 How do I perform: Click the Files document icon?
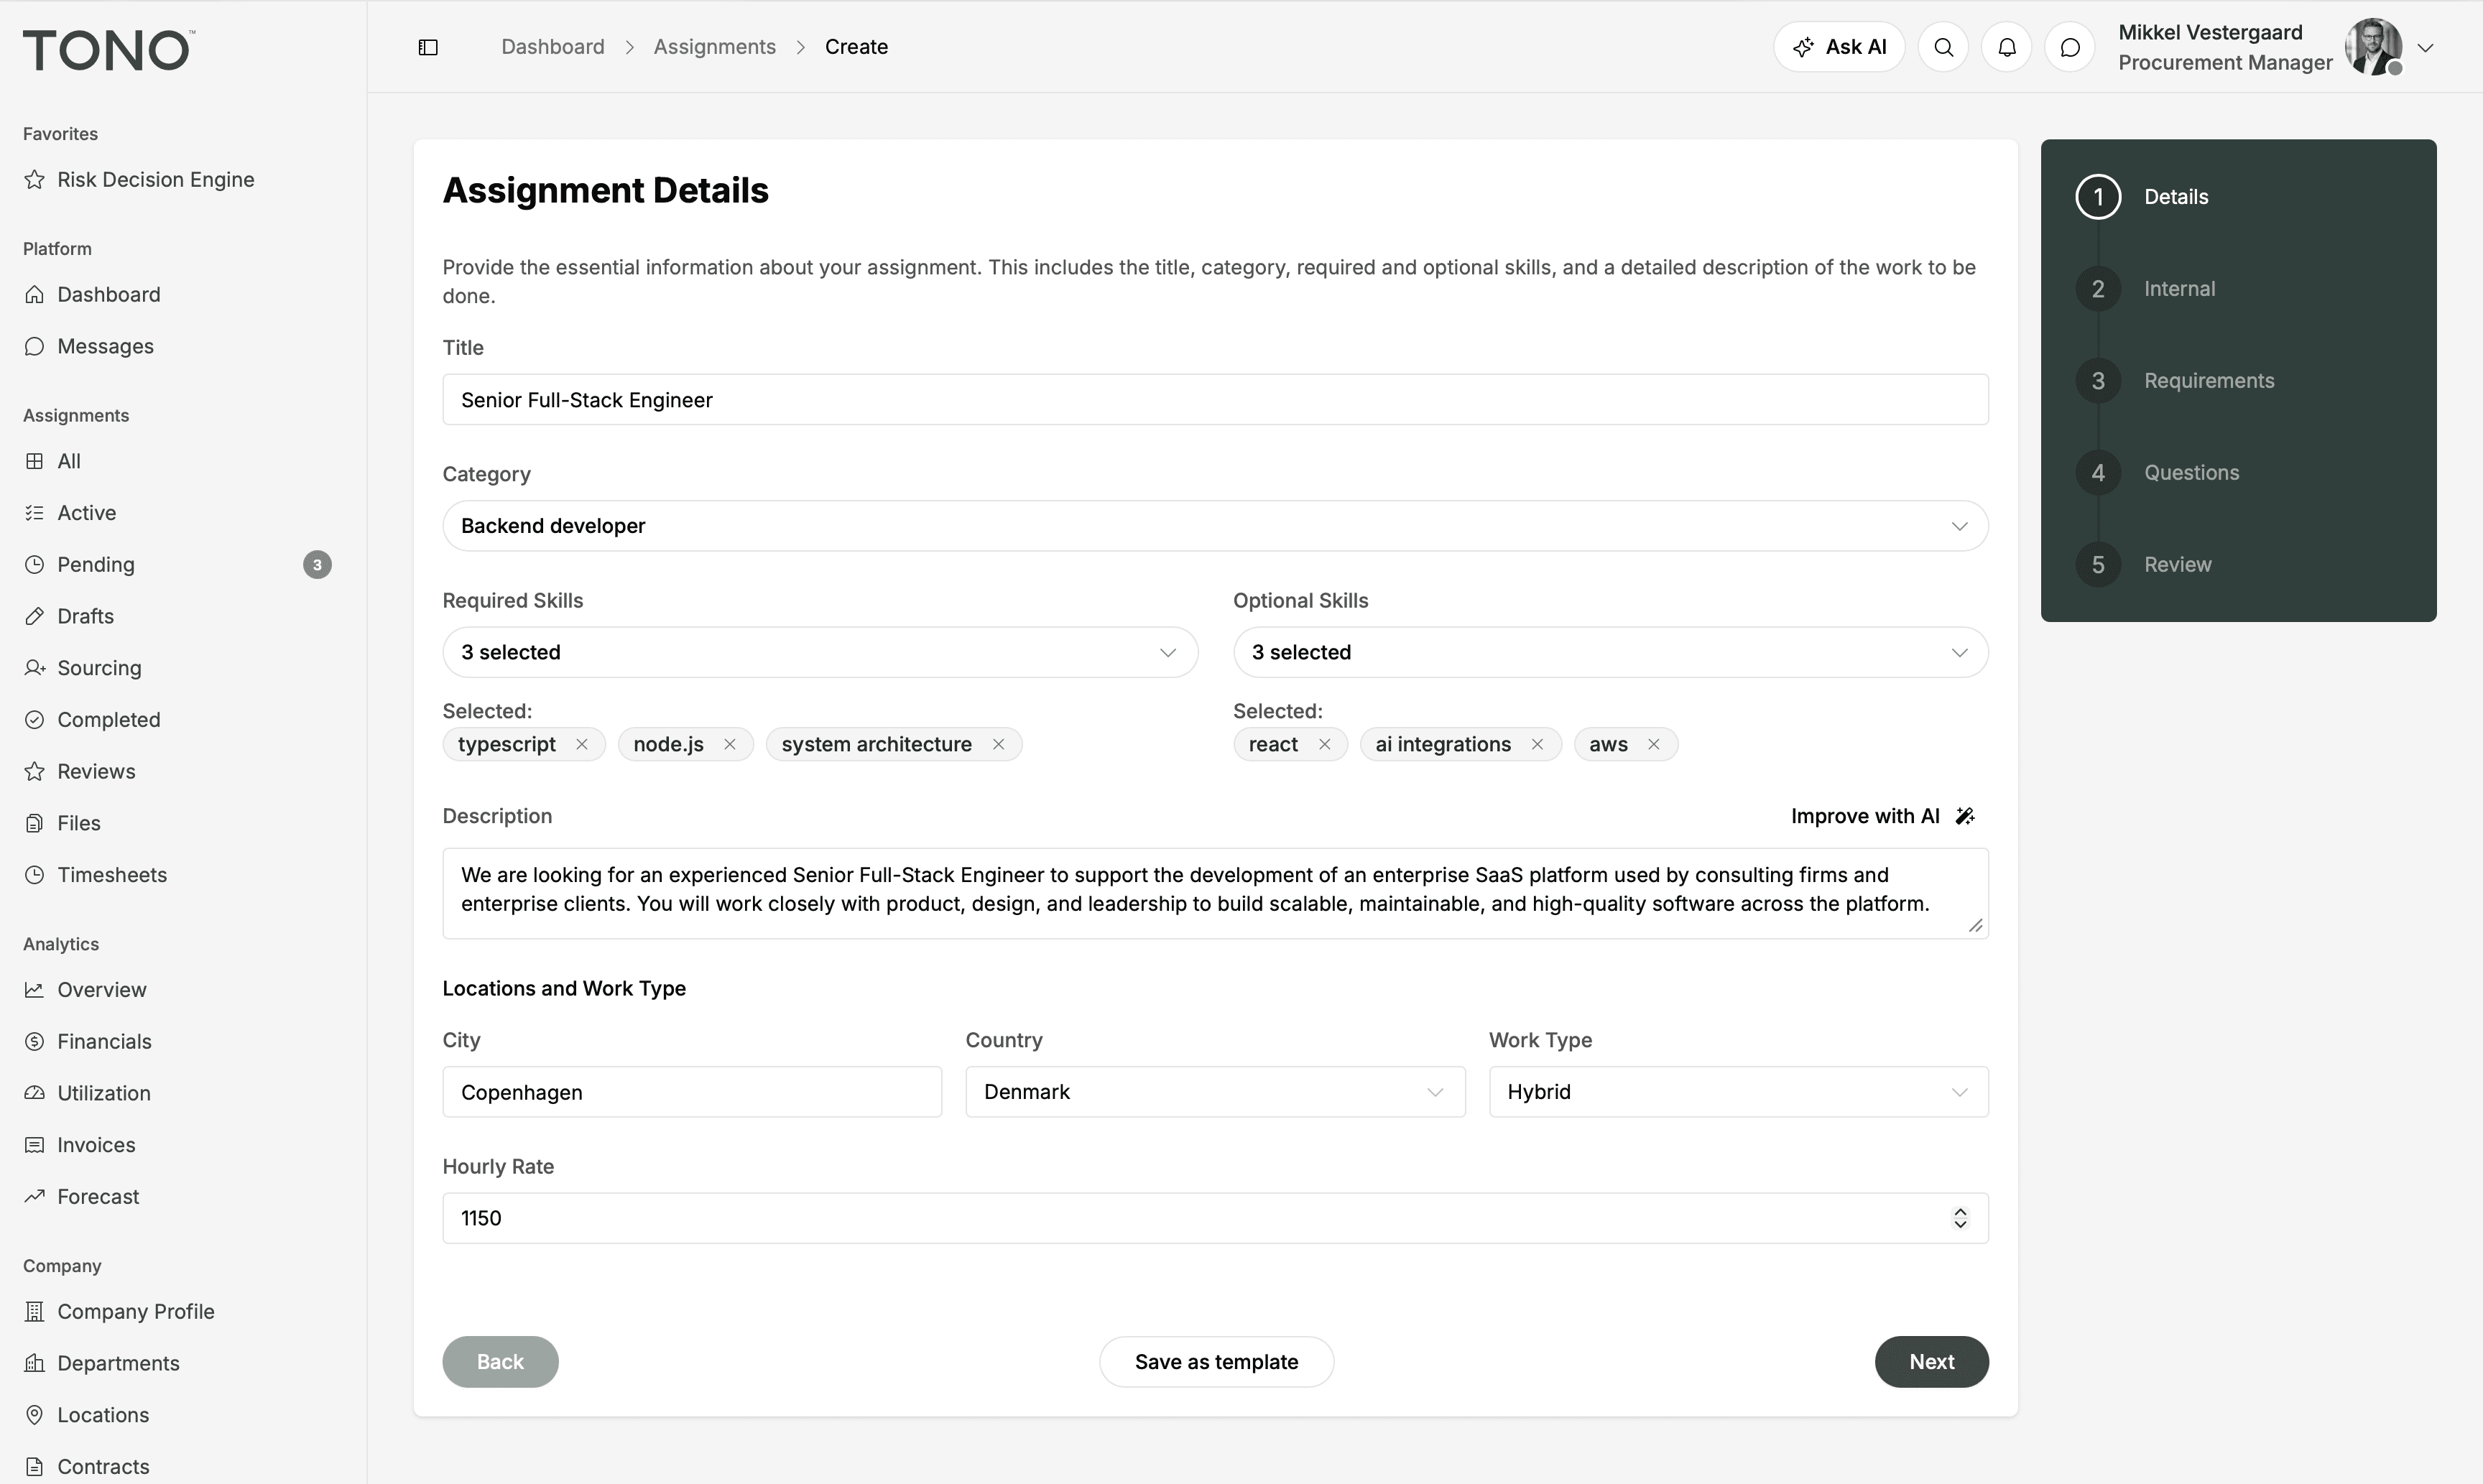[x=35, y=823]
